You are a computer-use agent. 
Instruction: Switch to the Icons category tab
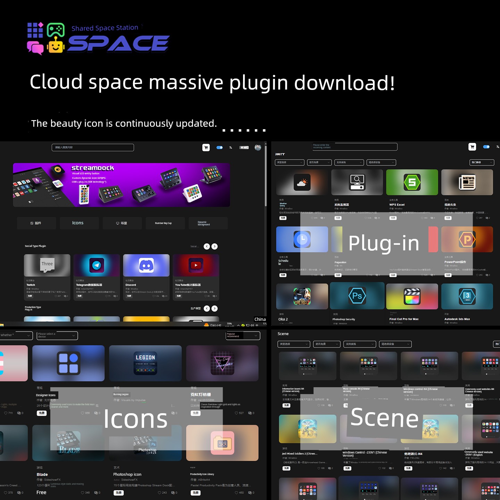coord(78,223)
